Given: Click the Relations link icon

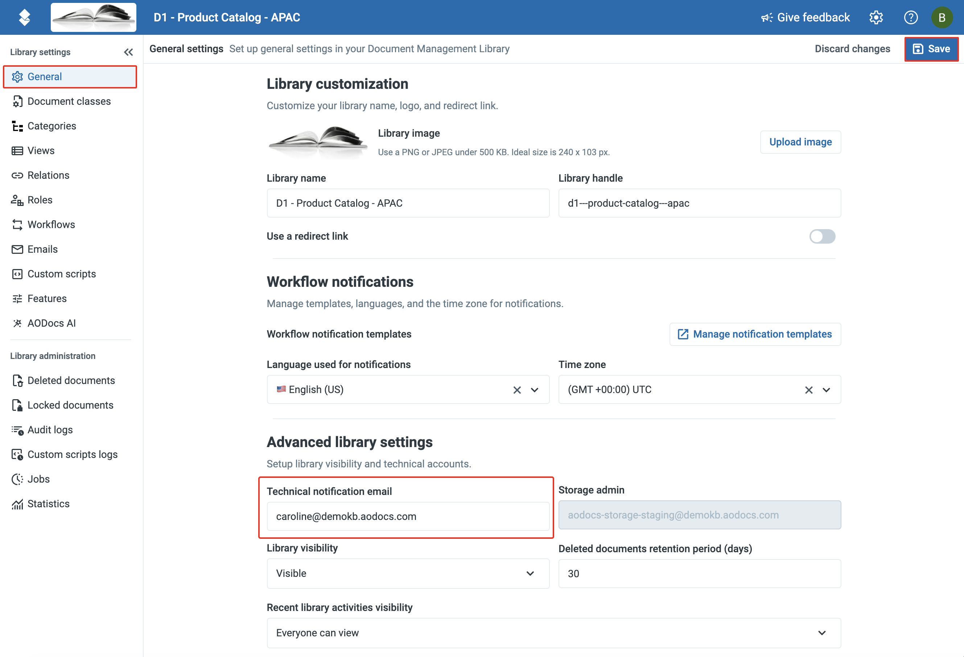Looking at the screenshot, I should [x=17, y=175].
